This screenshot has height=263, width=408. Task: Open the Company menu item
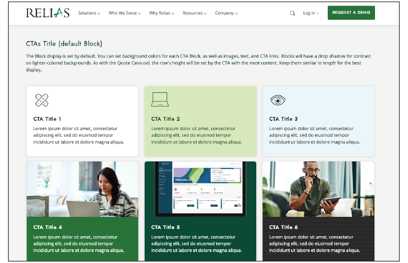click(226, 13)
